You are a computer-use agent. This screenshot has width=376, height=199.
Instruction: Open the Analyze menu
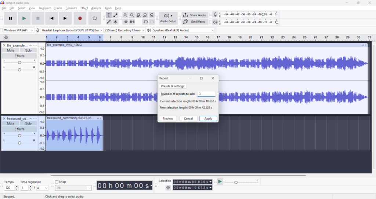coord(96,8)
